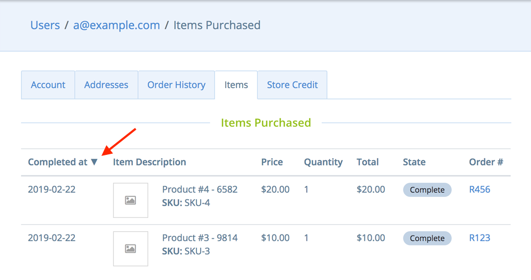
Task: Click Product #4 - 6582 description
Action: pos(200,189)
